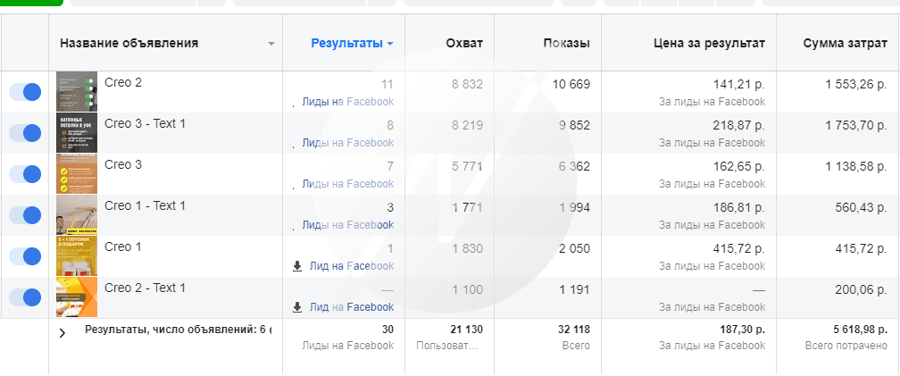
Task: Expand the results summary row chevron
Action: [62, 333]
